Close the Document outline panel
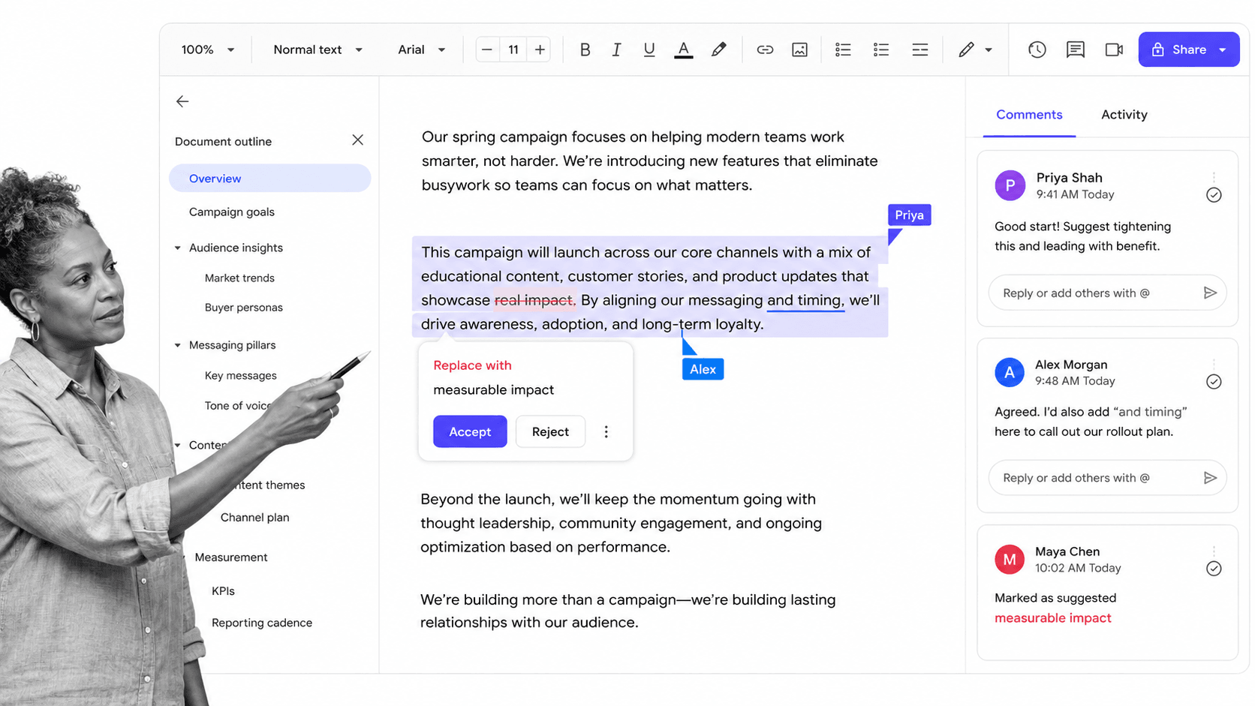This screenshot has width=1255, height=706. pyautogui.click(x=357, y=140)
